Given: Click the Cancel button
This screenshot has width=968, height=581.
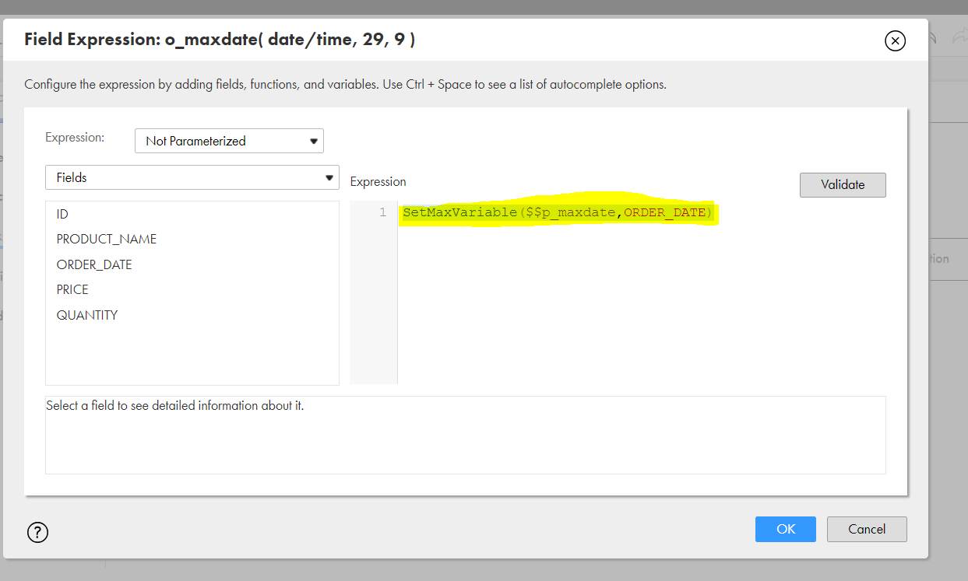Looking at the screenshot, I should [867, 529].
